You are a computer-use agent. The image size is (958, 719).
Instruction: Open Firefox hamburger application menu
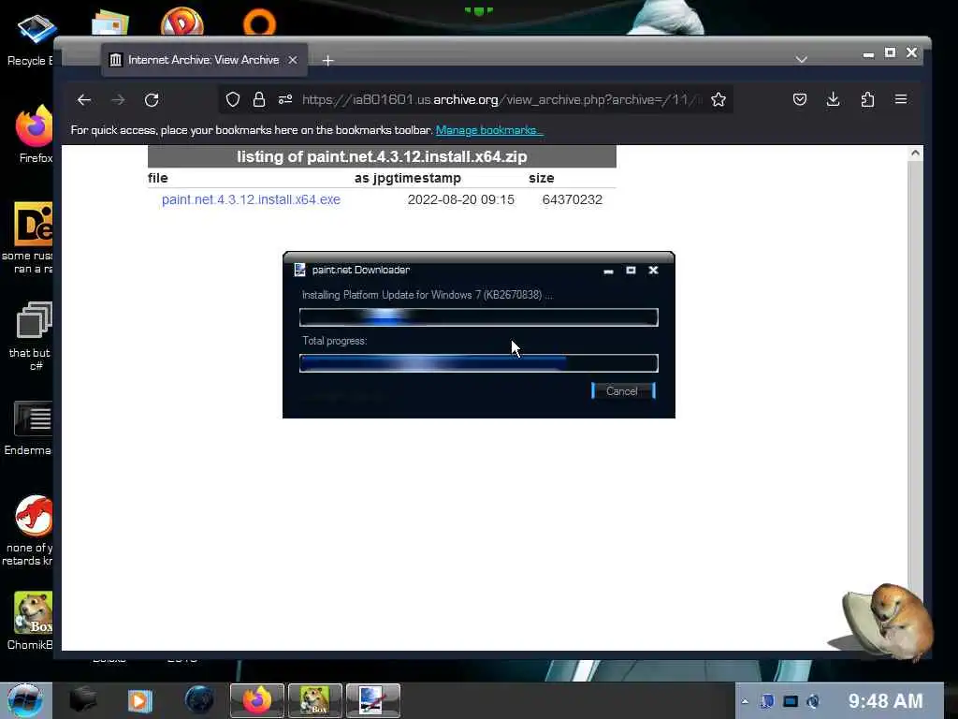point(901,99)
